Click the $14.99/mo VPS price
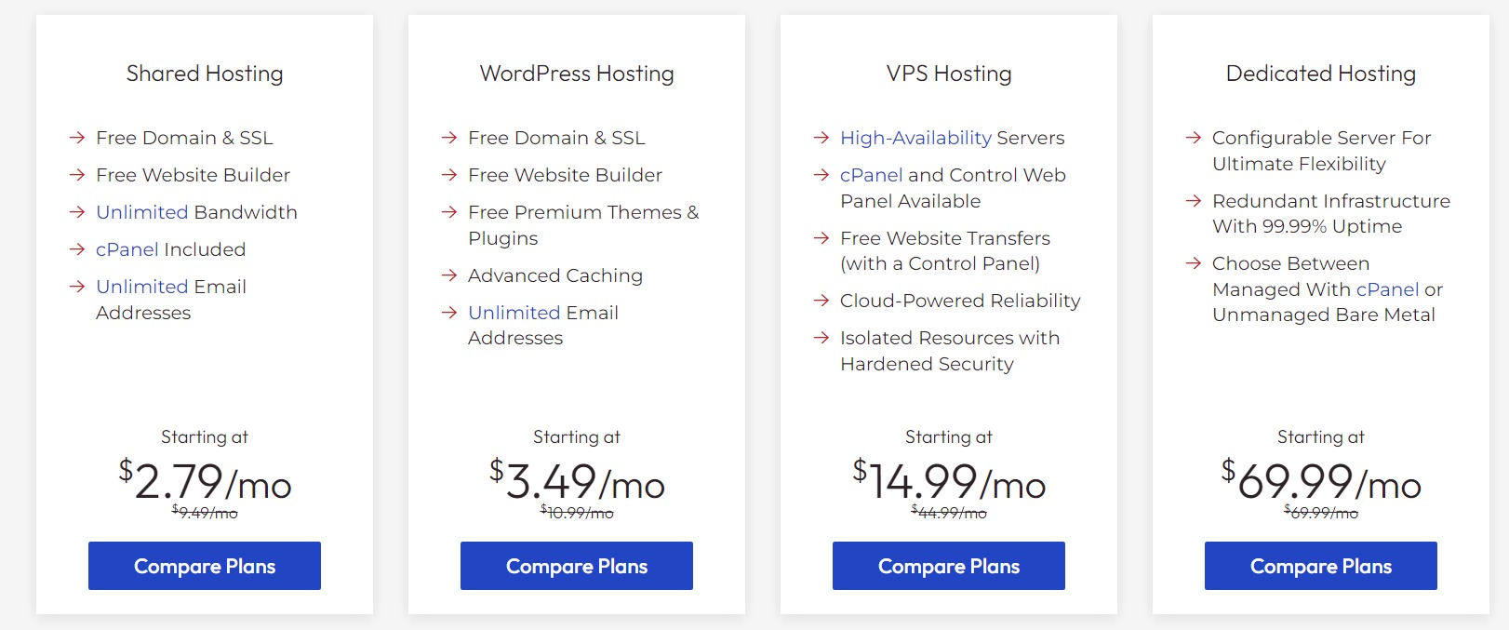 point(949,482)
